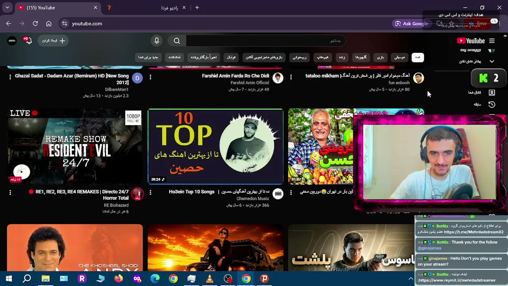Open options for Farshid Amin Farda Ro Che Didi

[x=150, y=77]
